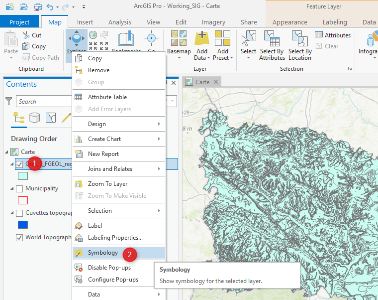Switch to the Insert ribbon tab

(85, 22)
